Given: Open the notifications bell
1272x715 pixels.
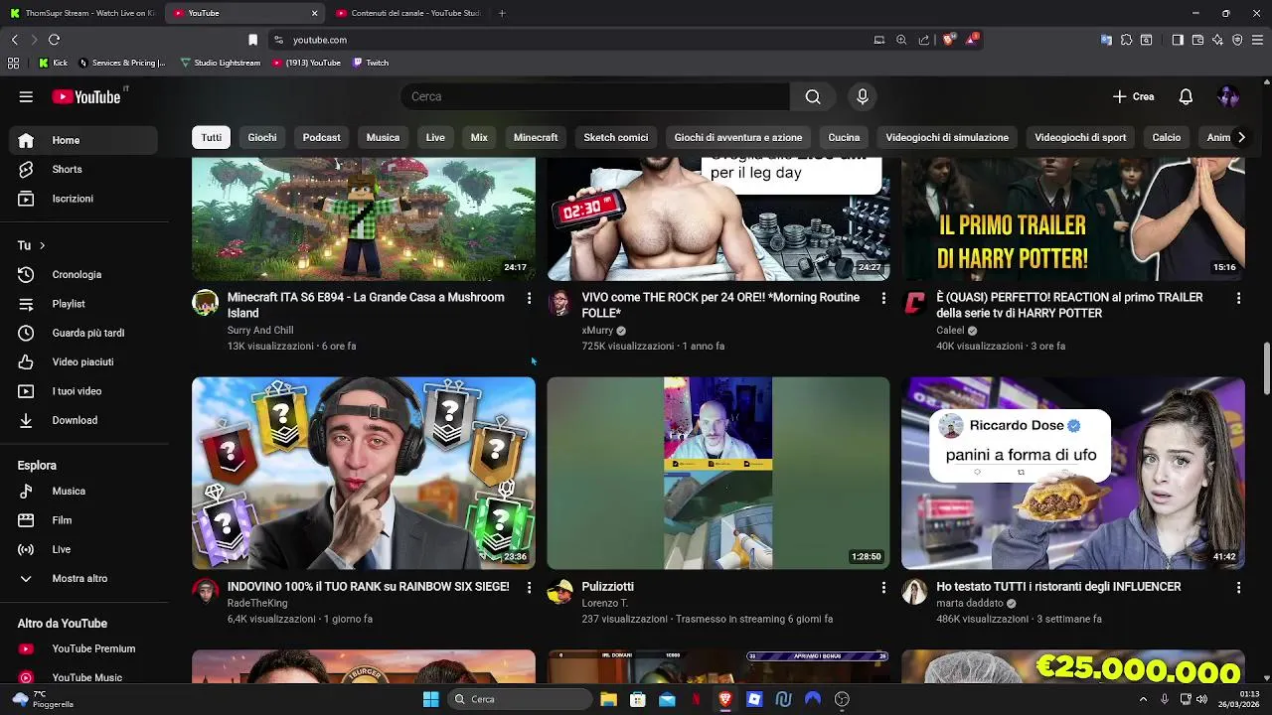Looking at the screenshot, I should (x=1186, y=96).
